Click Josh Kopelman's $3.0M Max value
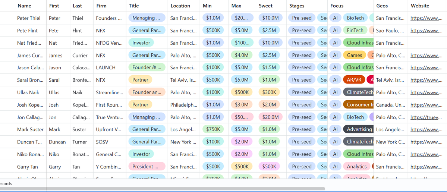The height and width of the screenshot is (192, 447). point(242,105)
